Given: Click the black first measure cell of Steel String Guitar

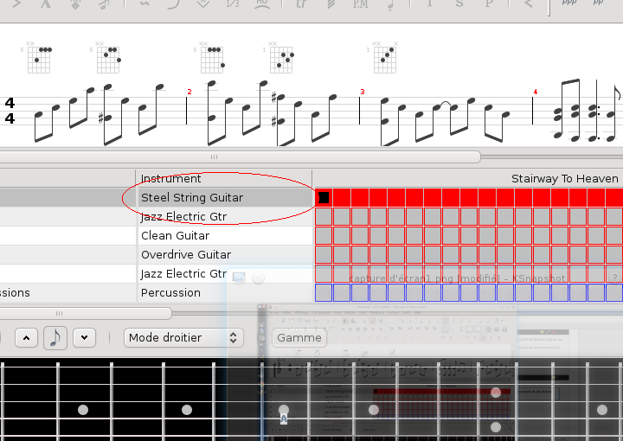Looking at the screenshot, I should click(324, 198).
